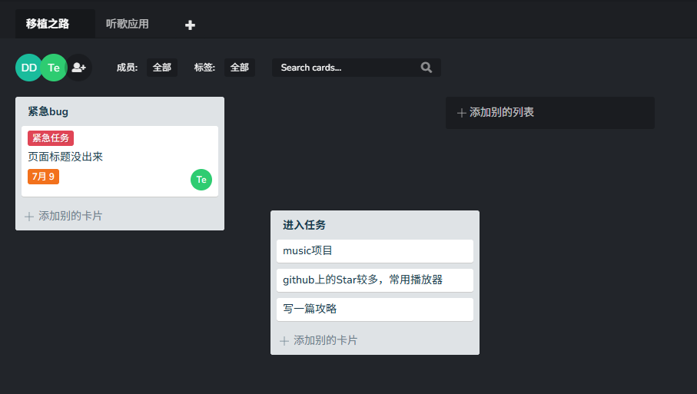This screenshot has width=697, height=394.
Task: Switch to the 听歌应用 board tab
Action: click(127, 24)
